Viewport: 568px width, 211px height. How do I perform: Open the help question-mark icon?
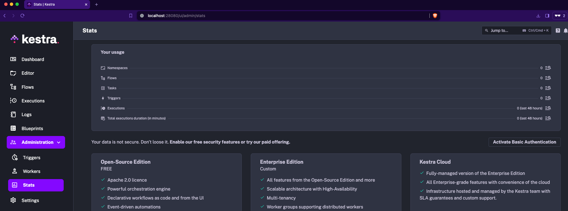[x=558, y=31]
